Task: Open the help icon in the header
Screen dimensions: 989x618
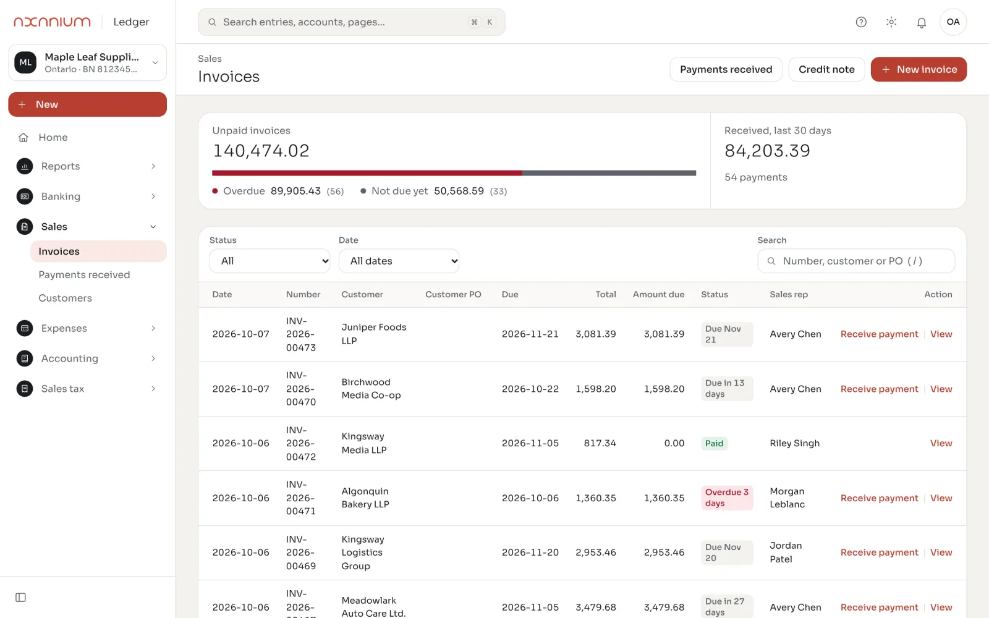Action: [861, 22]
